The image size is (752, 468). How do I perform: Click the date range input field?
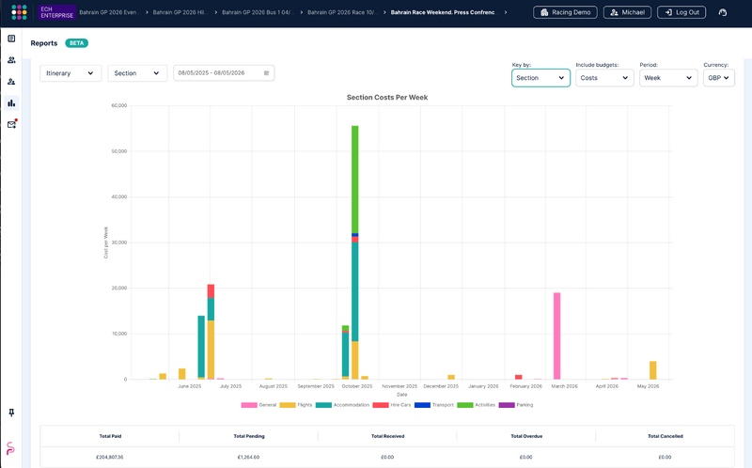224,73
